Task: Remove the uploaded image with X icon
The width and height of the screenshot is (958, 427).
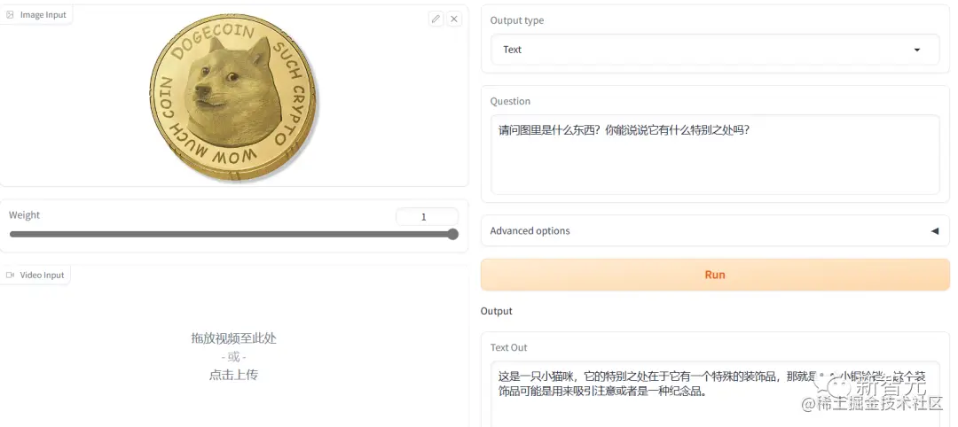Action: (x=454, y=19)
